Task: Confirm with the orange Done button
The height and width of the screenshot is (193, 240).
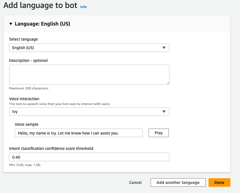Action: pyautogui.click(x=219, y=182)
